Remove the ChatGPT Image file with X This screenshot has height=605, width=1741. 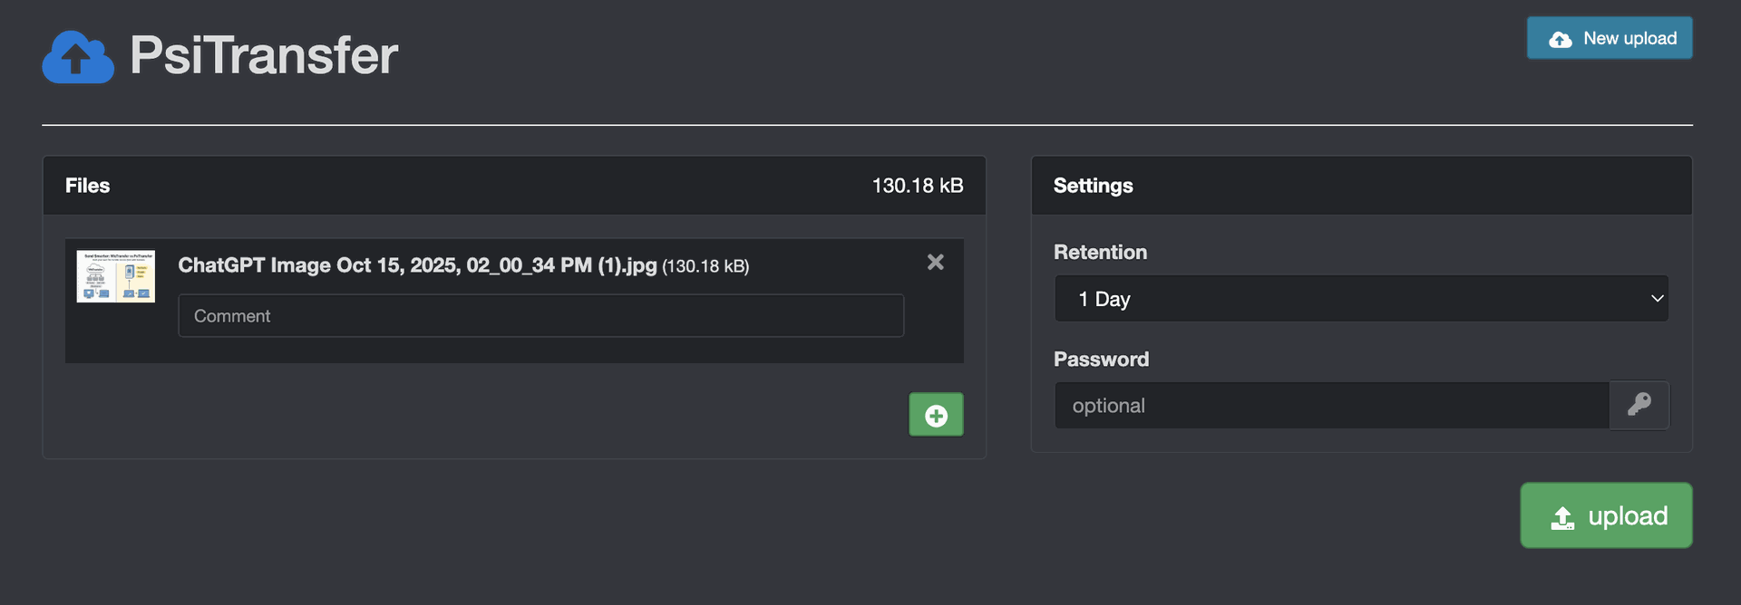coord(935,263)
